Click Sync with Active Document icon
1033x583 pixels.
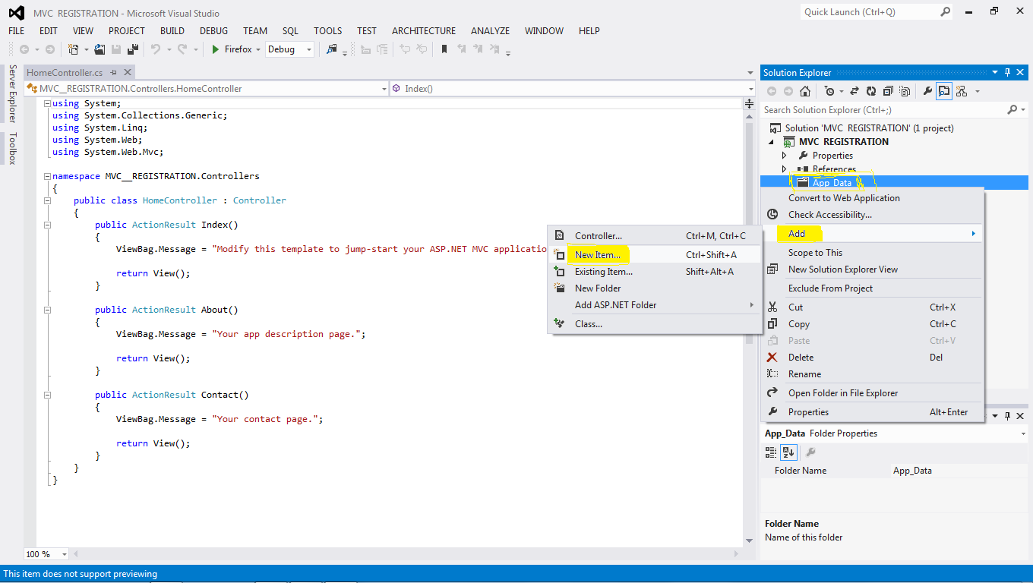[854, 91]
